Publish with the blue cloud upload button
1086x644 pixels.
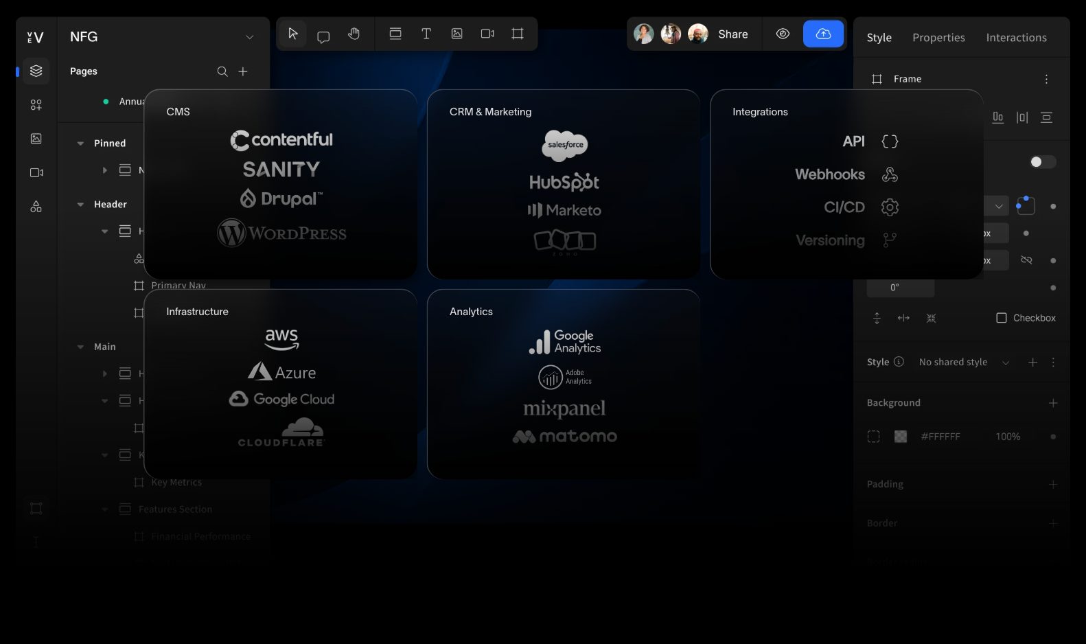point(823,34)
